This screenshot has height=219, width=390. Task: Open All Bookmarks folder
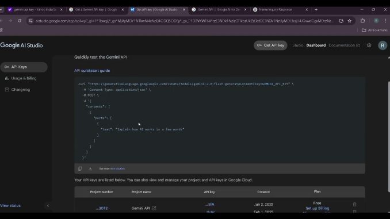tap(374, 30)
